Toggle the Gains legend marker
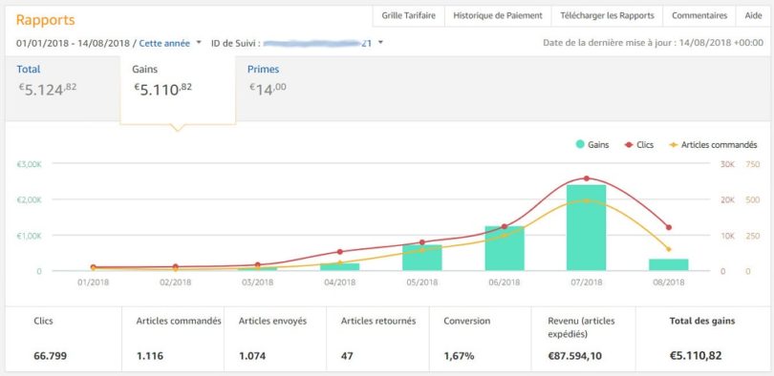Screen dimensions: 774x376 click(592, 145)
